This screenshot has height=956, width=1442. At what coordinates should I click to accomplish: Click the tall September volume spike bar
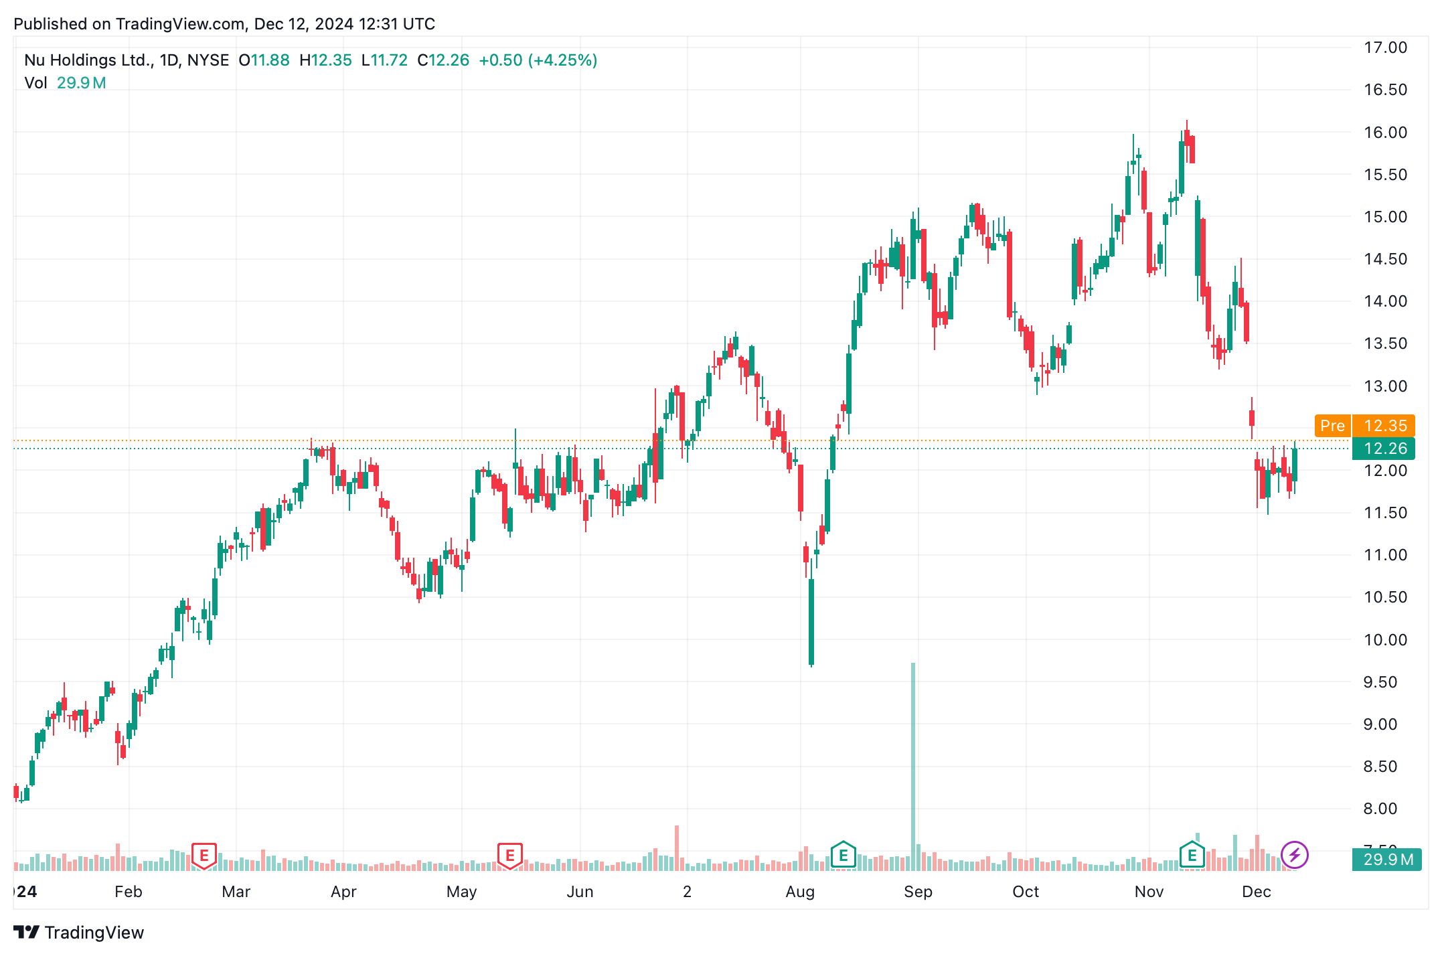pyautogui.click(x=912, y=767)
